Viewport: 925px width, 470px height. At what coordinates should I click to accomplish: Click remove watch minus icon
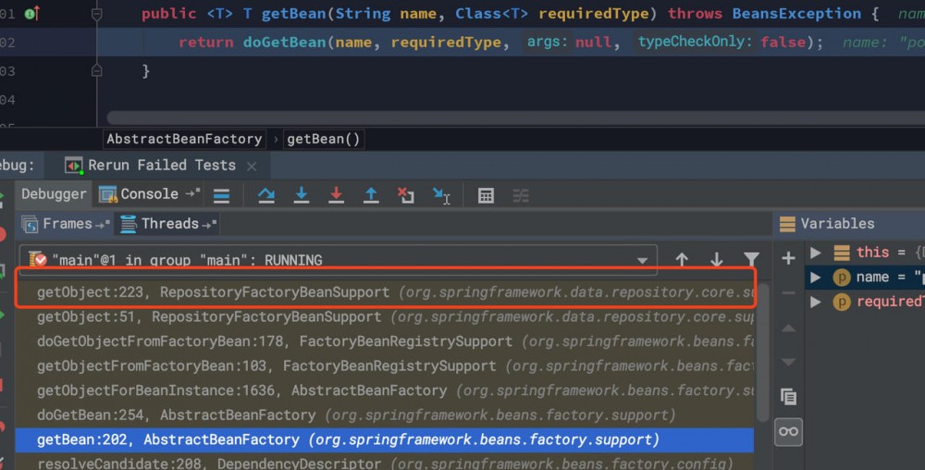(788, 292)
